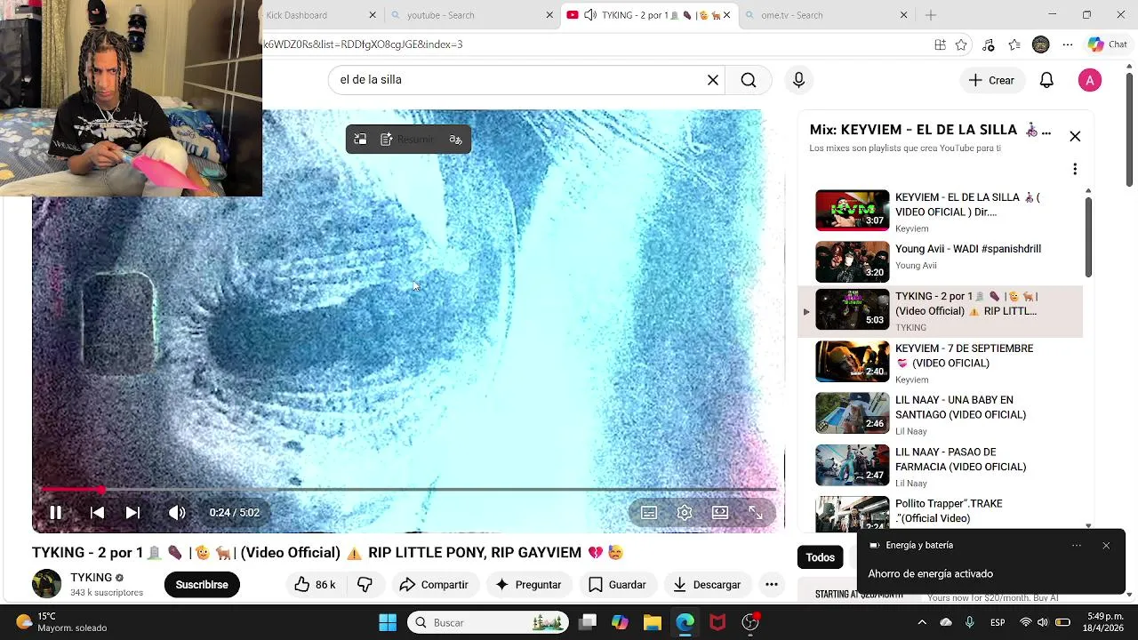The height and width of the screenshot is (640, 1138).
Task: Click the Resumir icon in the video overlay
Action: point(387,140)
